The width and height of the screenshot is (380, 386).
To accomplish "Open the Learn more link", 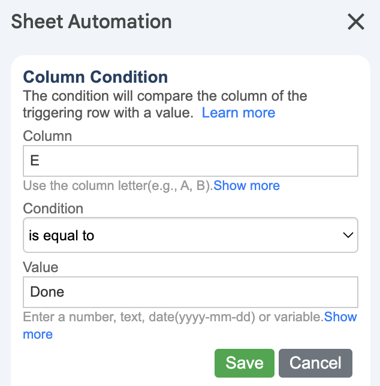I will (x=238, y=113).
